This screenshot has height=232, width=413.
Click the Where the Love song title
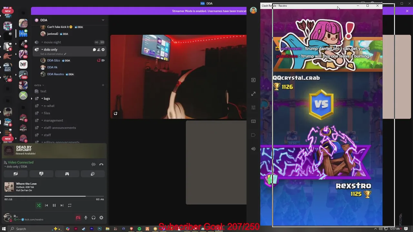26,184
